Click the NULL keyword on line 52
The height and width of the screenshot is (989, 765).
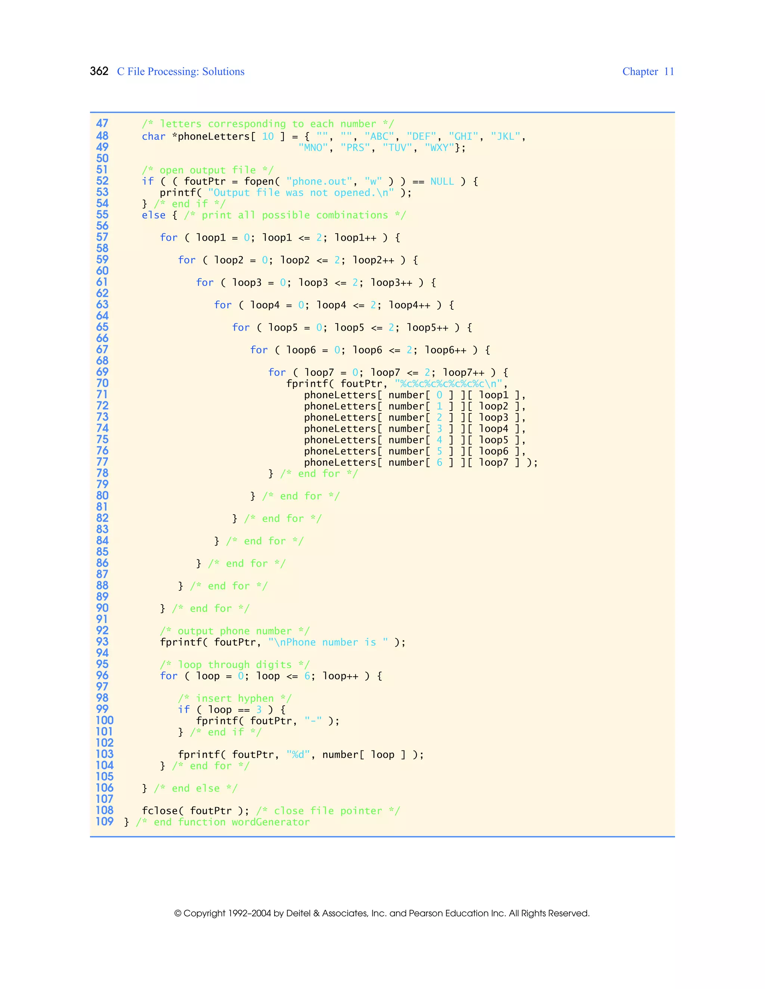pyautogui.click(x=442, y=181)
